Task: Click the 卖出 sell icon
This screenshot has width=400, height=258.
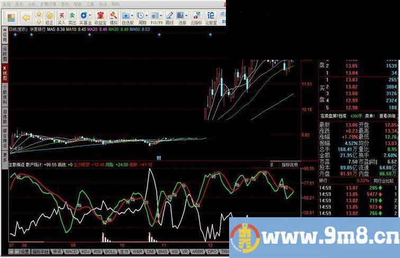Action: point(72,17)
